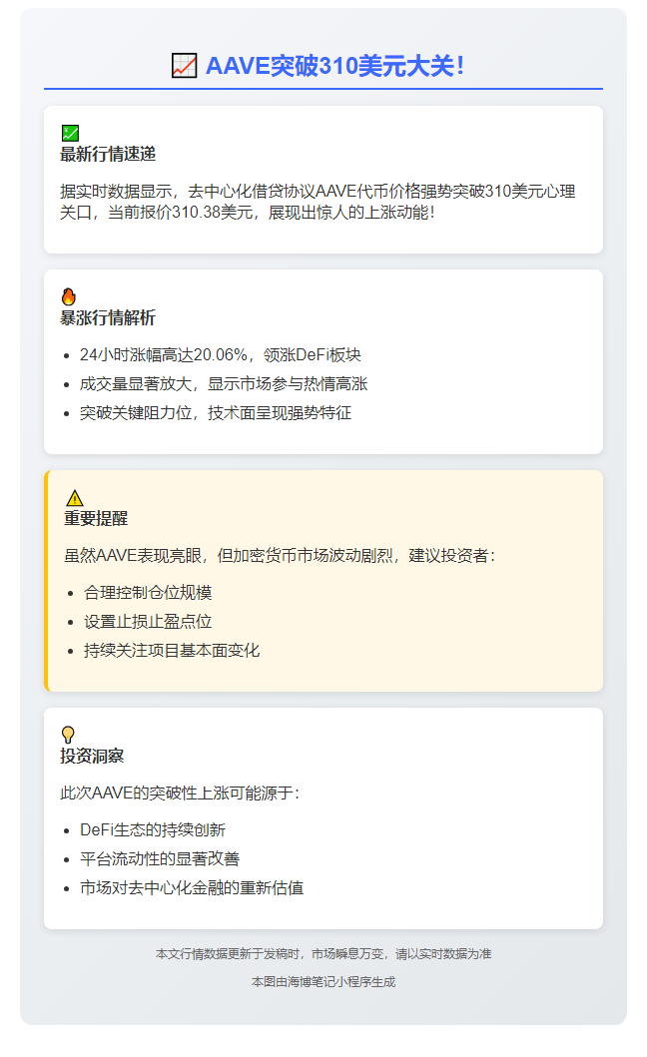Click the bullet 市场对去中心化金融的重新估值
Viewport: 647px width, 1057px height.
click(192, 887)
